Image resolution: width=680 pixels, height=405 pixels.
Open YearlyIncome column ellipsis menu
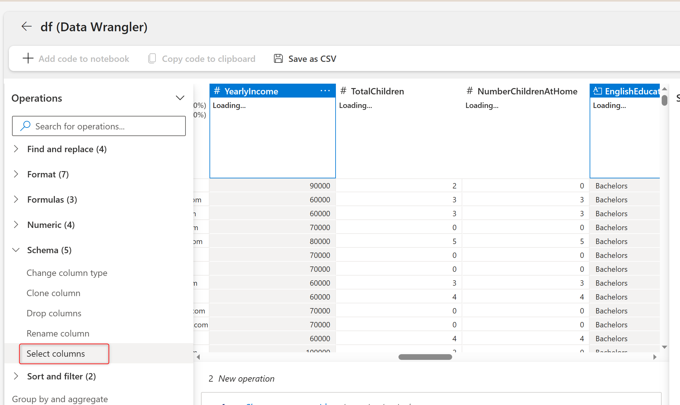coord(325,91)
